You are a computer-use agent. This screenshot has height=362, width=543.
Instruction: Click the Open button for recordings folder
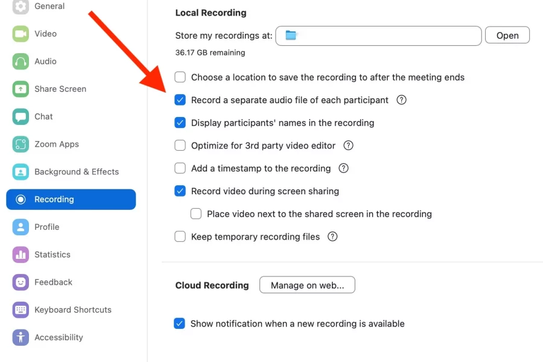[x=507, y=35]
